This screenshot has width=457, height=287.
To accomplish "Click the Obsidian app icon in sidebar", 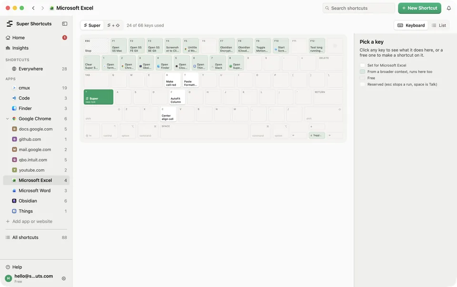I will coord(14,201).
